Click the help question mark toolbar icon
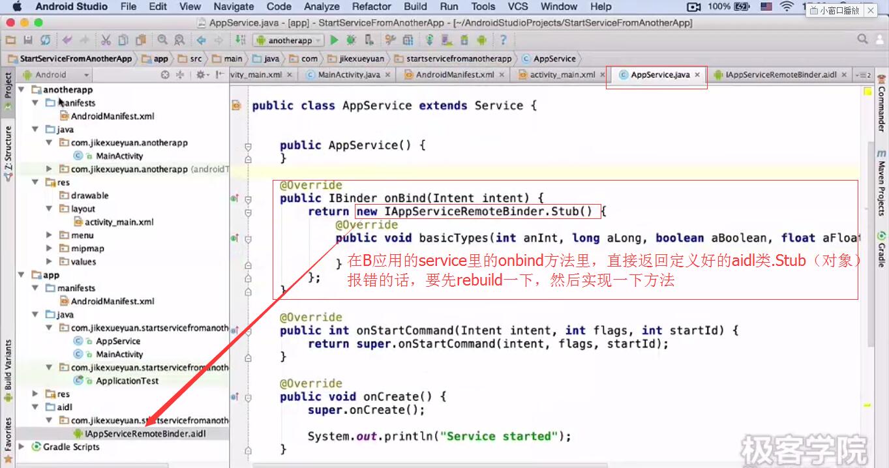889x468 pixels. pyautogui.click(x=503, y=40)
